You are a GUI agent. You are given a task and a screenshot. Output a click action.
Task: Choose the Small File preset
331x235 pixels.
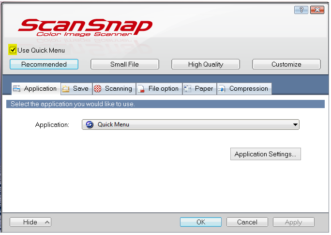click(124, 64)
